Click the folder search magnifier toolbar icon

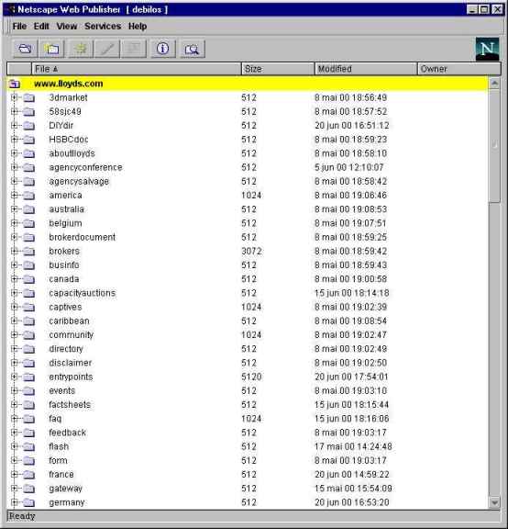pos(193,49)
